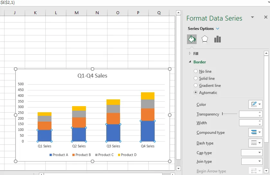270x175 pixels.
Task: Open the task pane options arrow
Action: (x=253, y=17)
